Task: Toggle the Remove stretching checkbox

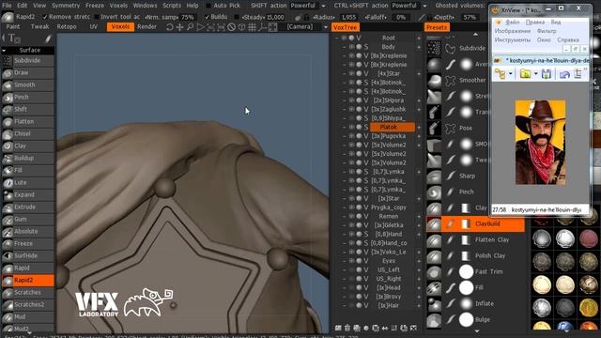Action: coord(45,17)
